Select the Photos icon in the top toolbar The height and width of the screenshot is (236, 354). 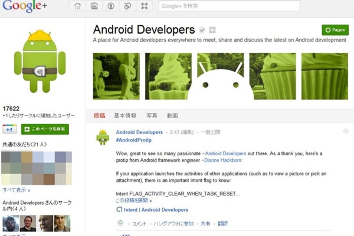pyautogui.click(x=94, y=6)
